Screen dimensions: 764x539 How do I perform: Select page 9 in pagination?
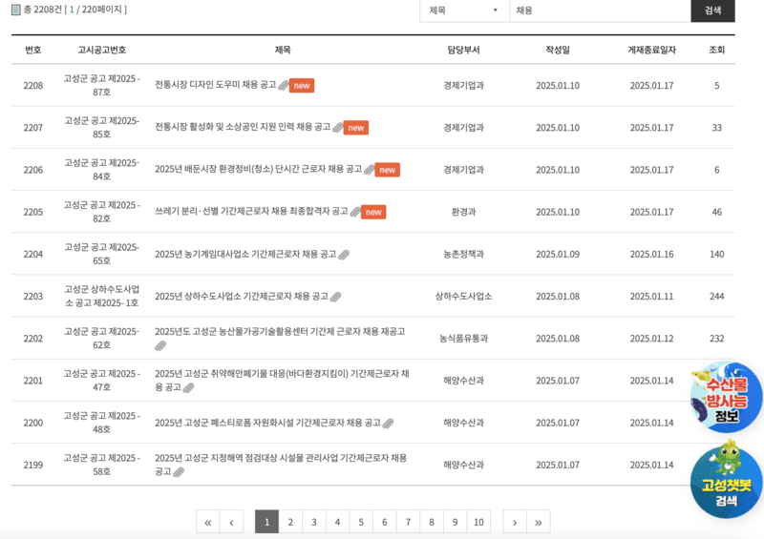tap(456, 522)
